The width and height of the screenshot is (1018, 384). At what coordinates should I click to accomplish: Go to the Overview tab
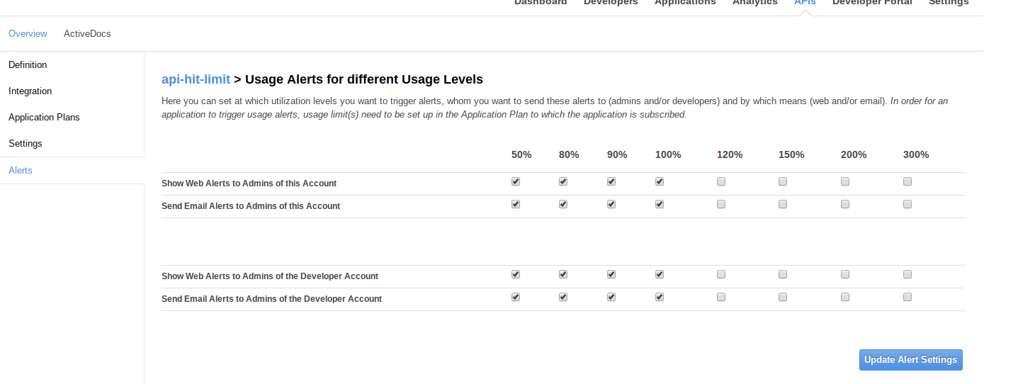coord(28,34)
